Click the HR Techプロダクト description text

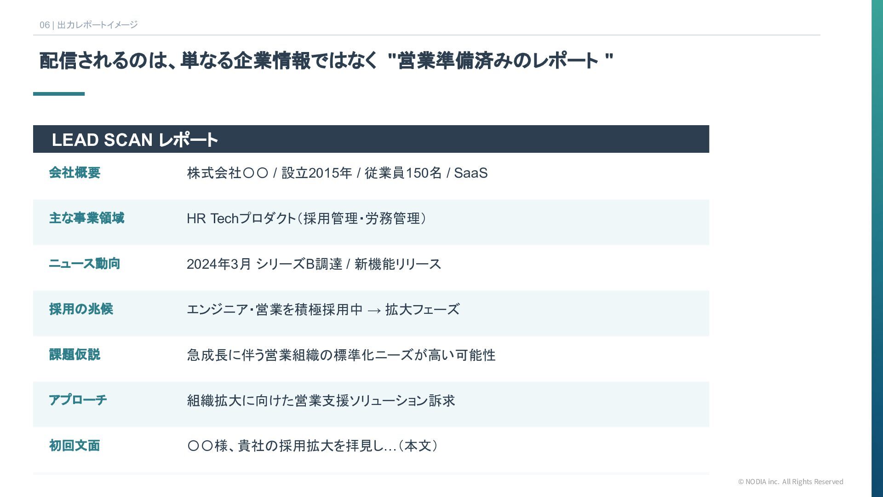(306, 219)
